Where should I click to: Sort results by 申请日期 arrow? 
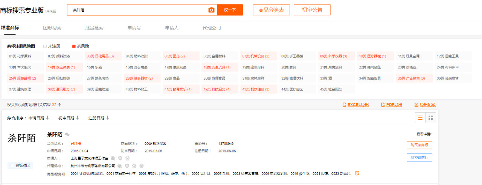(x=47, y=118)
